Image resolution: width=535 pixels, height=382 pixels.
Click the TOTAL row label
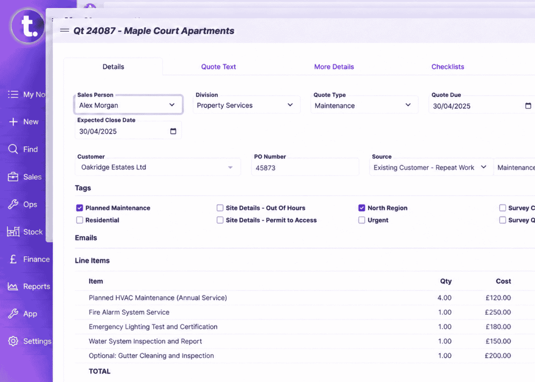tap(99, 371)
